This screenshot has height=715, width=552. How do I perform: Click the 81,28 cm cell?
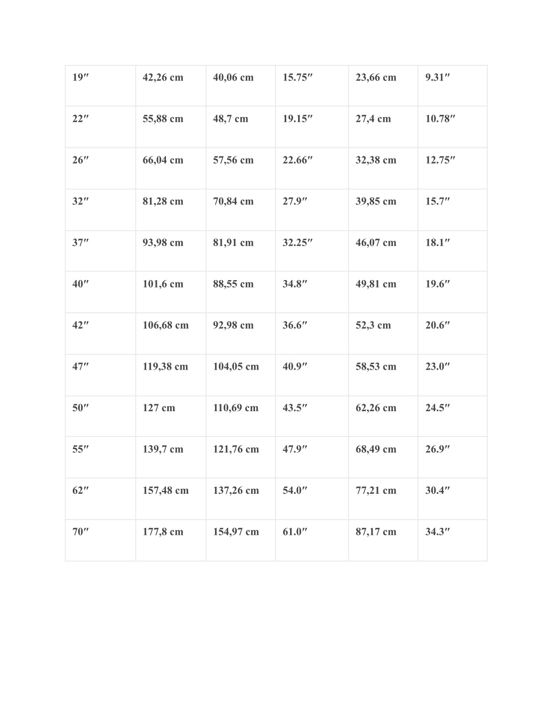pyautogui.click(x=170, y=210)
